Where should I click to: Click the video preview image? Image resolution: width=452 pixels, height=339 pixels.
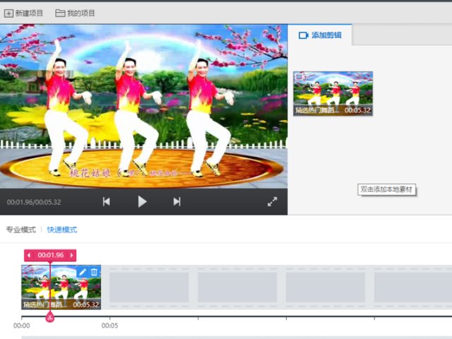pos(143,106)
